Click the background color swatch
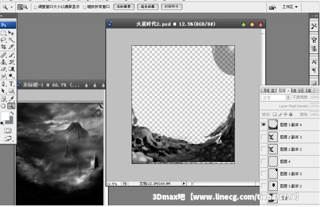This screenshot has width=320, height=207. [11, 121]
